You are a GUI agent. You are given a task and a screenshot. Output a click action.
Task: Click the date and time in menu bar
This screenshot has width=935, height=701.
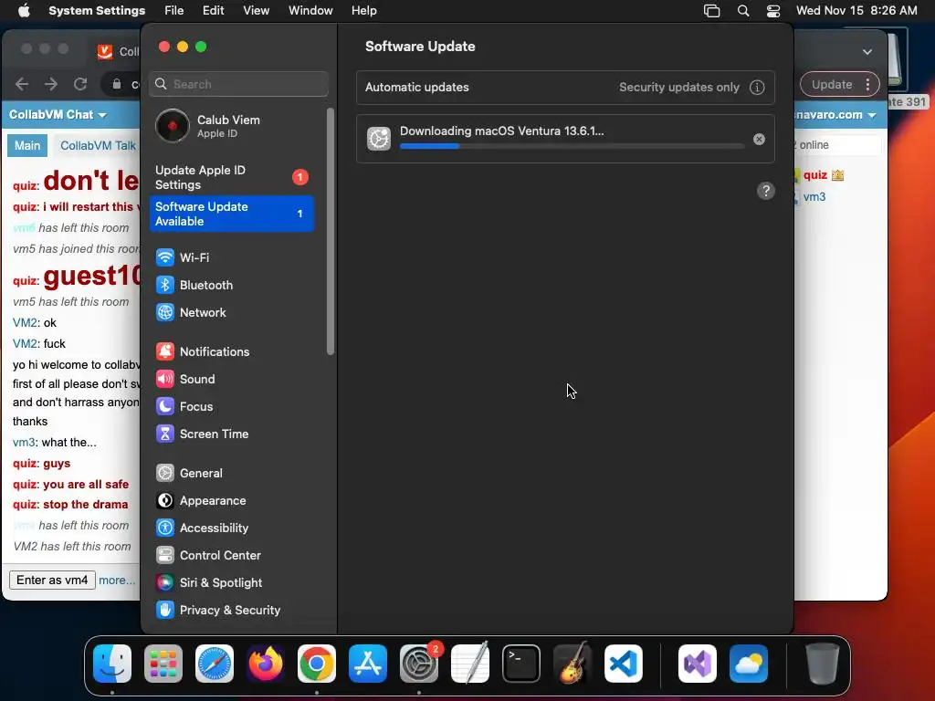(856, 11)
